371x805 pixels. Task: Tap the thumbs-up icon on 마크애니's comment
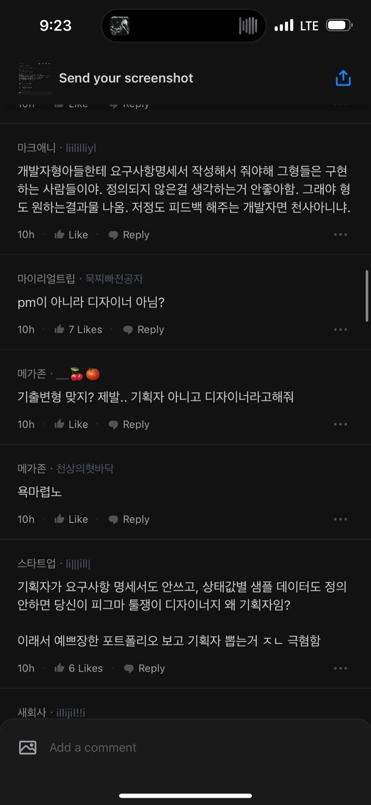60,234
